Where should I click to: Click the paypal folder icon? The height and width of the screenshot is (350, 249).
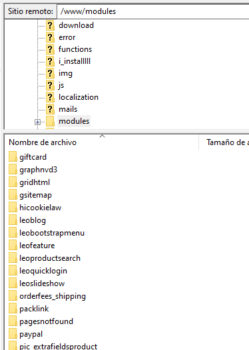click(x=13, y=333)
